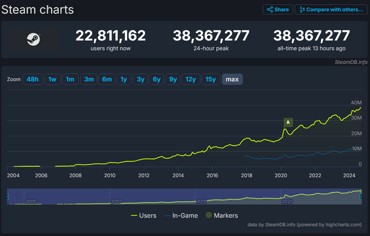
Task: Set zoom to 1y
Action: click(x=124, y=79)
